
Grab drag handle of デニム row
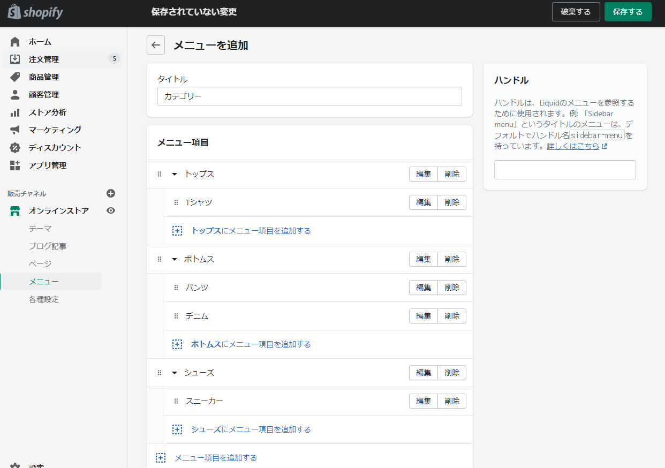[176, 316]
